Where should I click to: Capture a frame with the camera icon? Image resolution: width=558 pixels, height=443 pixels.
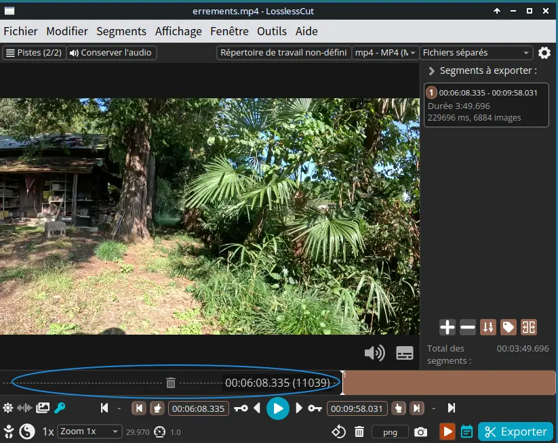(x=421, y=431)
